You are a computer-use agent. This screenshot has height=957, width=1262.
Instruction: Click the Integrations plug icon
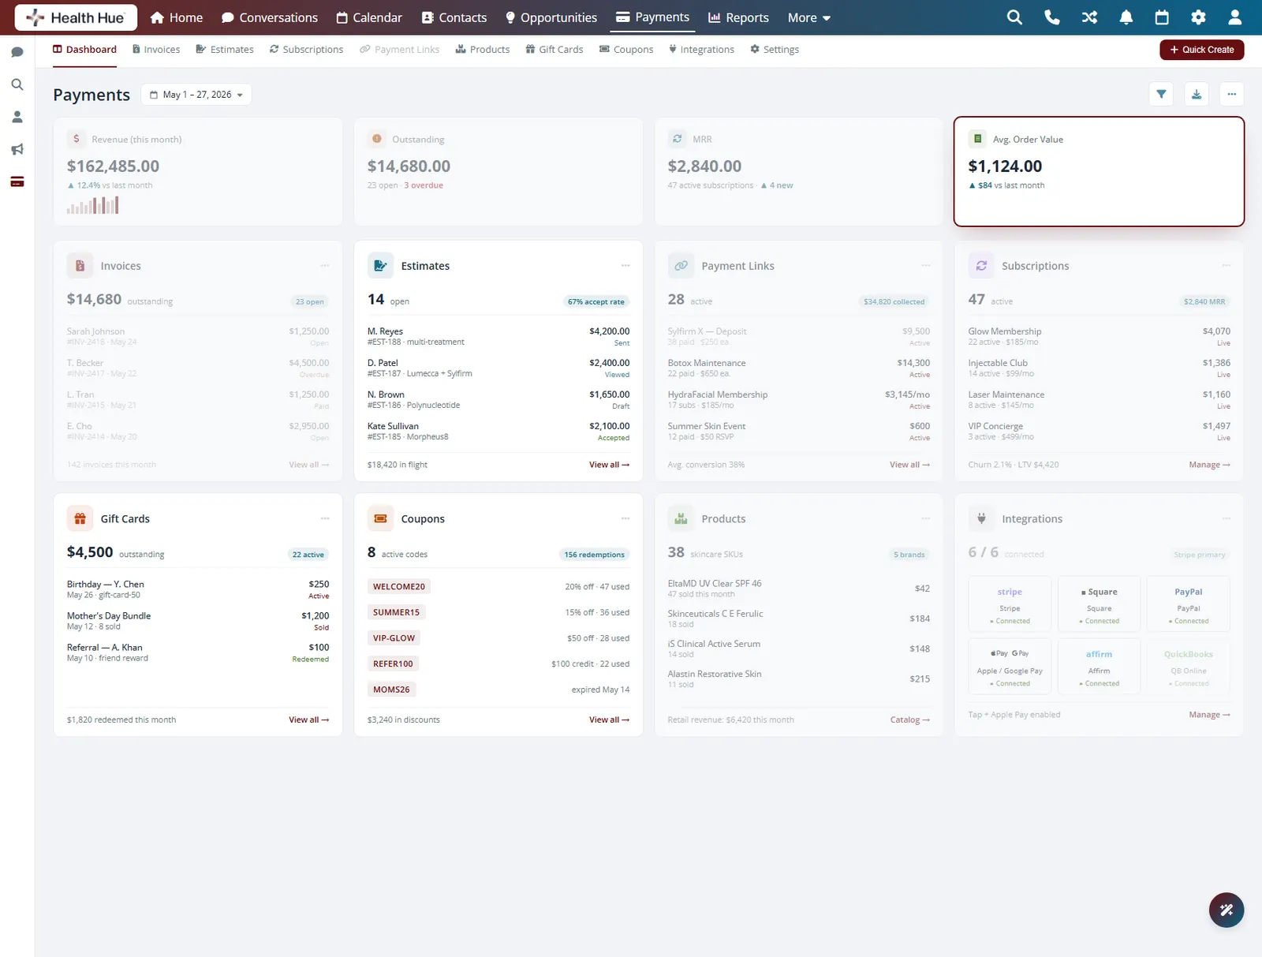[981, 518]
